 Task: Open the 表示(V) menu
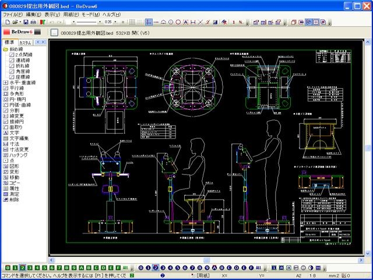pyautogui.click(x=52, y=15)
